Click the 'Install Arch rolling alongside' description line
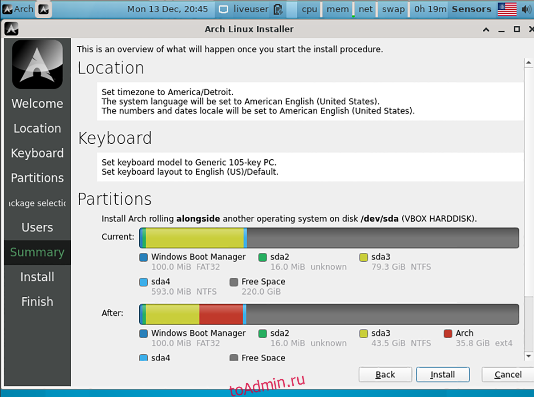 pyautogui.click(x=289, y=219)
